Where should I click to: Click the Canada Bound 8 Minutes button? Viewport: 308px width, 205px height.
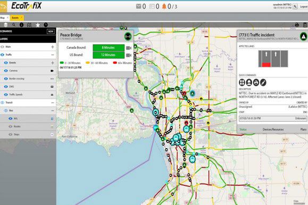click(x=109, y=48)
